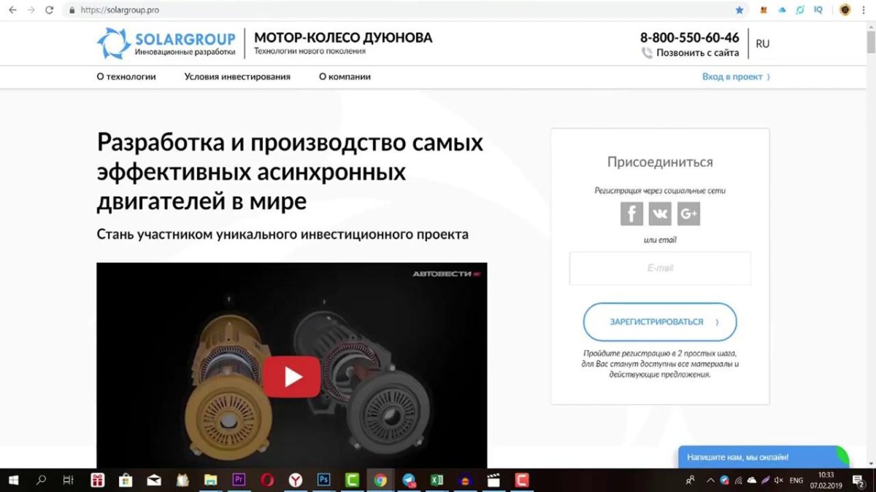Open the Chrome profile avatar
876x492 pixels.
[845, 10]
